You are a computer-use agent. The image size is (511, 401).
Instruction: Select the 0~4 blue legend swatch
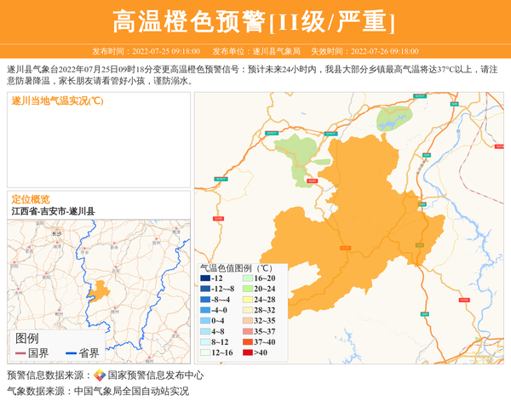pyautogui.click(x=205, y=321)
